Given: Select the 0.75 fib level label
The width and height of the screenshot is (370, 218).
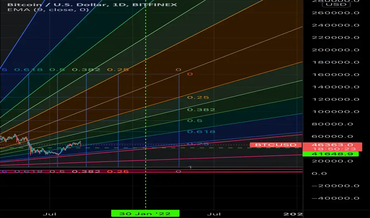Looking at the screenshot, I should (198, 144).
